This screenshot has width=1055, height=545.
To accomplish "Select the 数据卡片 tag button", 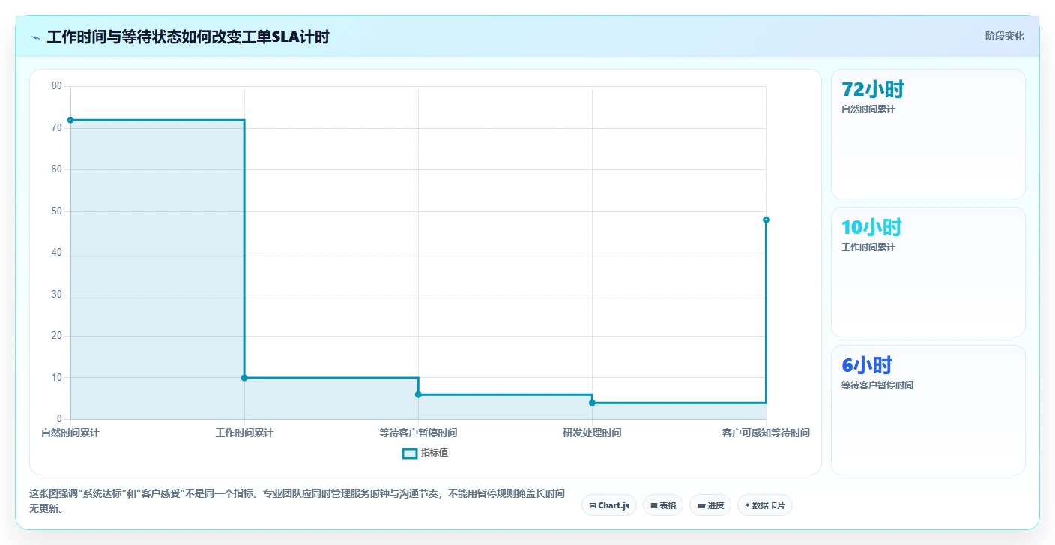I will [765, 505].
